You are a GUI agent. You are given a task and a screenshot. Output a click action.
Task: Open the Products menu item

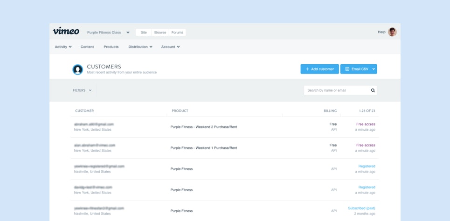[111, 47]
